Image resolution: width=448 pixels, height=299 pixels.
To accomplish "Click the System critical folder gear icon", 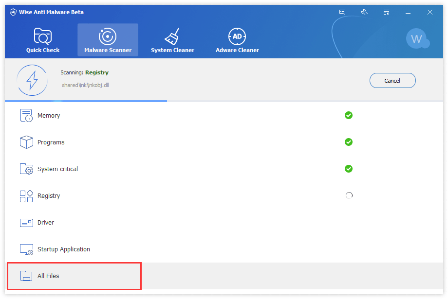I will [26, 169].
